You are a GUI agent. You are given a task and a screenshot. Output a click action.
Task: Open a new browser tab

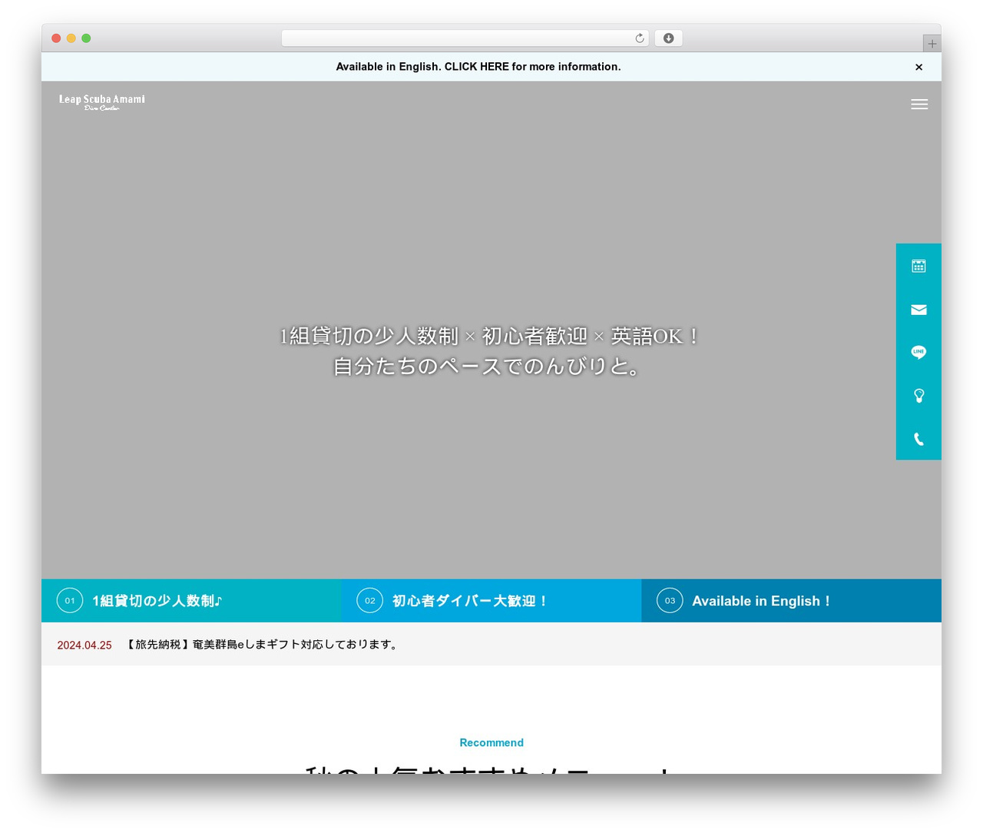coord(932,44)
